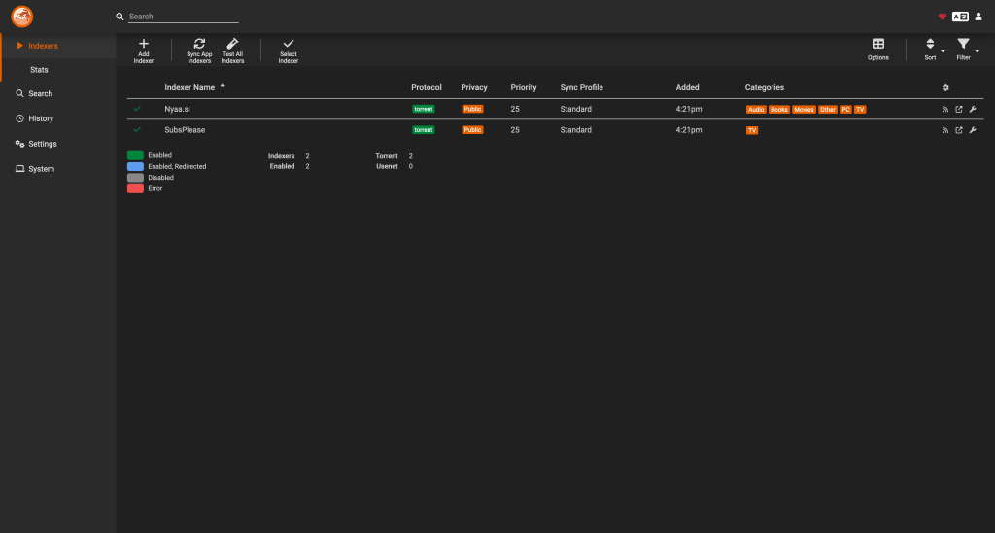Click Nyaa.si RSS feed icon

945,109
